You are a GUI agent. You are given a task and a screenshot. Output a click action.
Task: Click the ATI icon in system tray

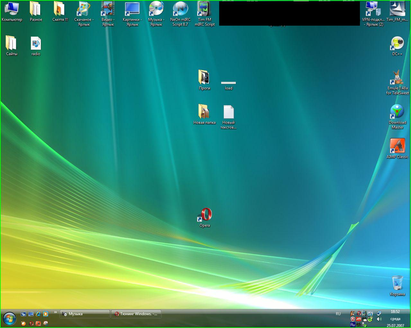(x=359, y=319)
